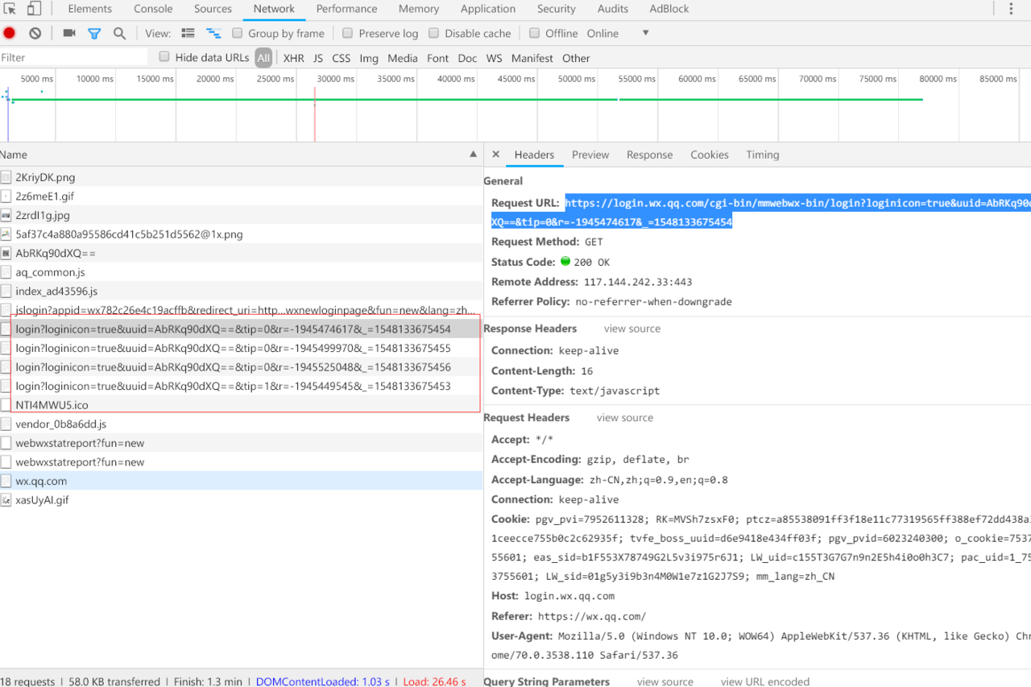Click the document icon beside aq_common.js
The width and height of the screenshot is (1031, 687).
[x=6, y=272]
